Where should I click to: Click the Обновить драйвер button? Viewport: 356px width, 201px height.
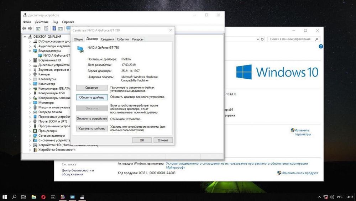point(92,97)
